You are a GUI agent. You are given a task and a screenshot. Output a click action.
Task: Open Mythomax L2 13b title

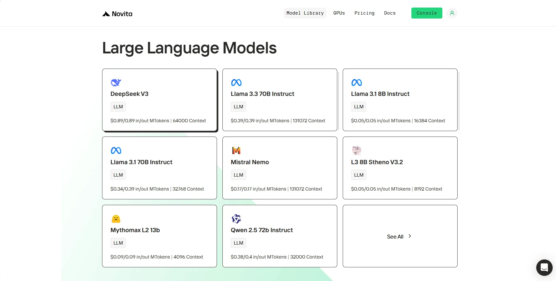tap(135, 230)
